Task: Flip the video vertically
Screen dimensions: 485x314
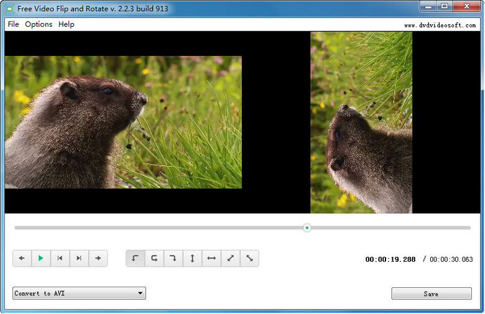Action: pos(192,258)
